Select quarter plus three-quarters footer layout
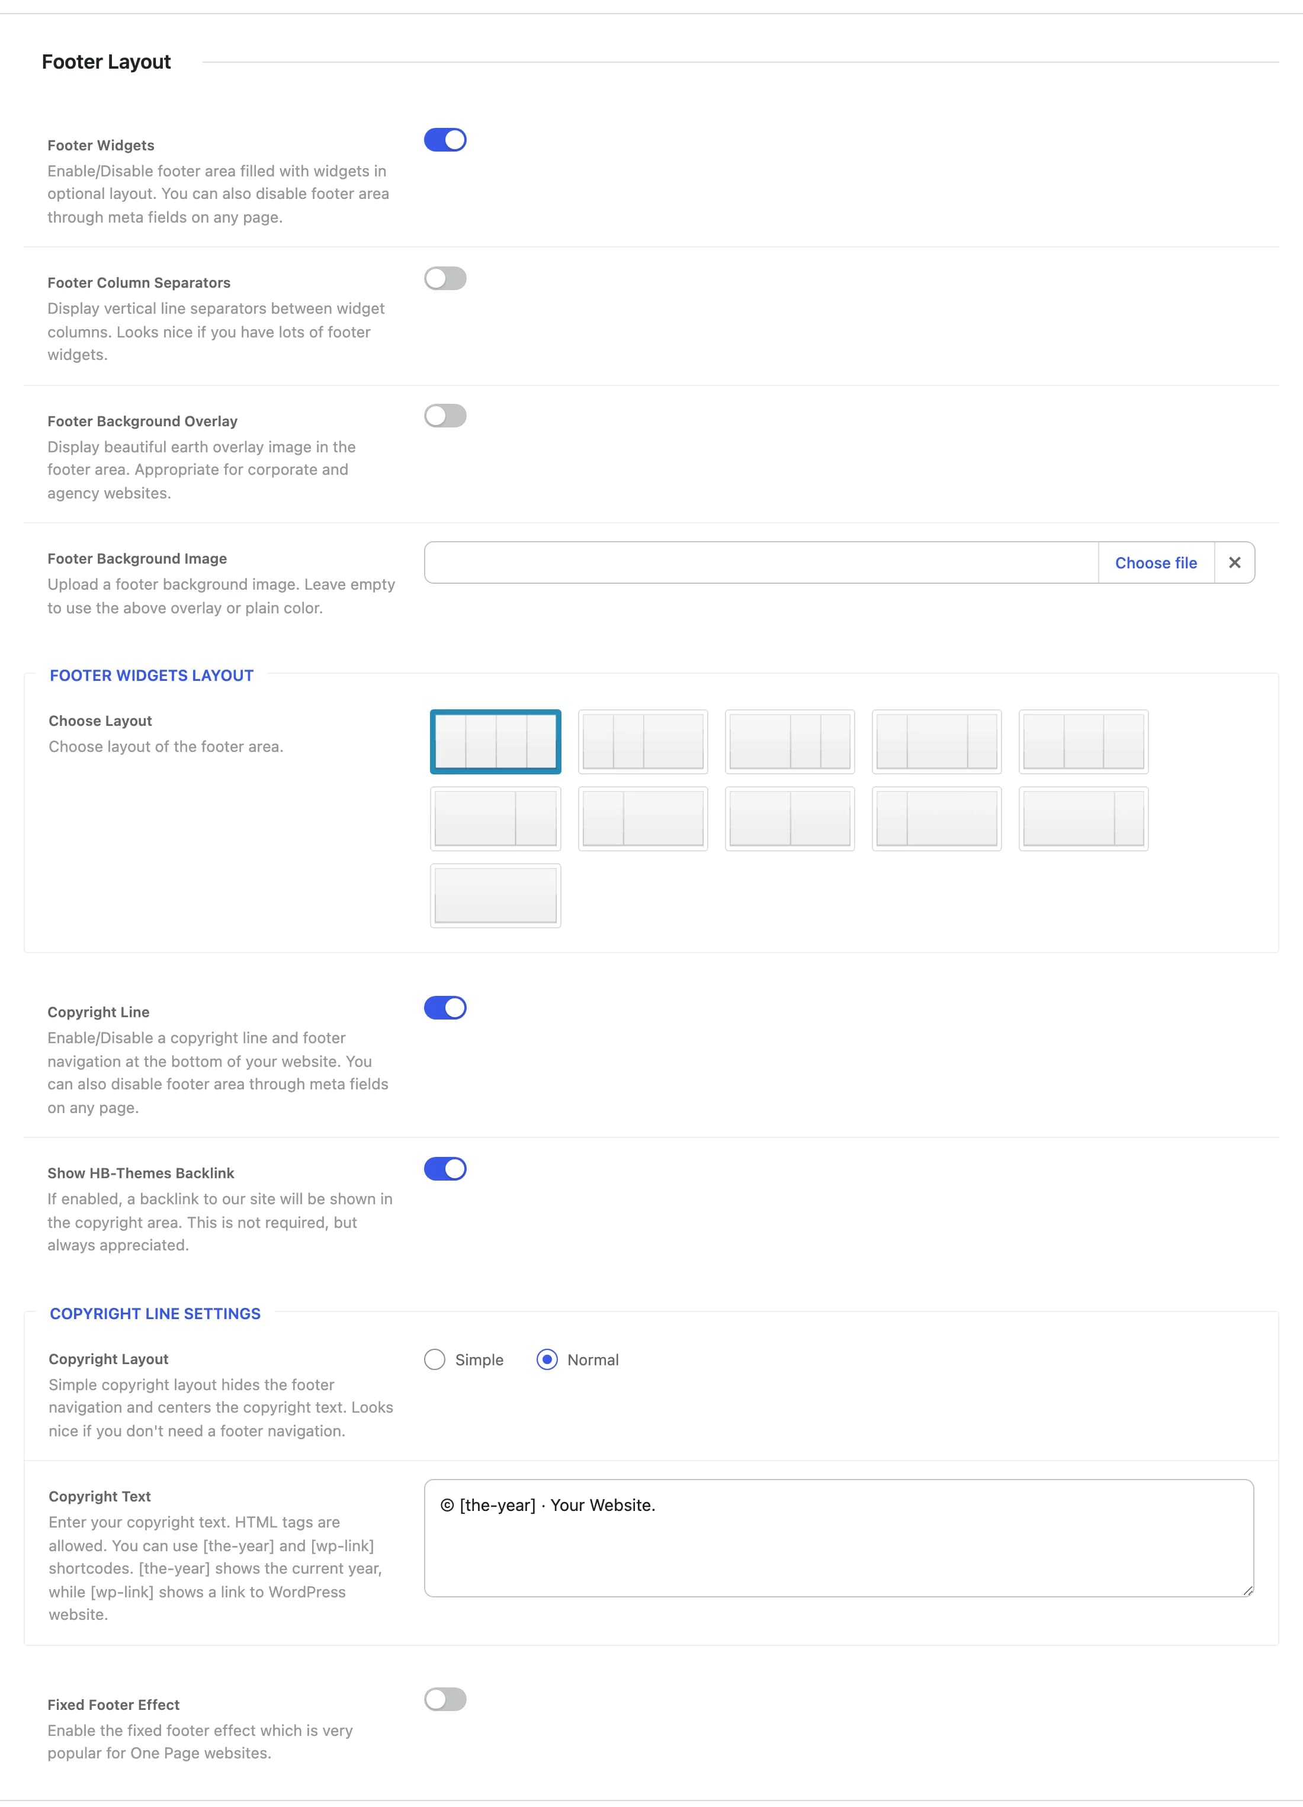1303x1807 pixels. click(936, 819)
